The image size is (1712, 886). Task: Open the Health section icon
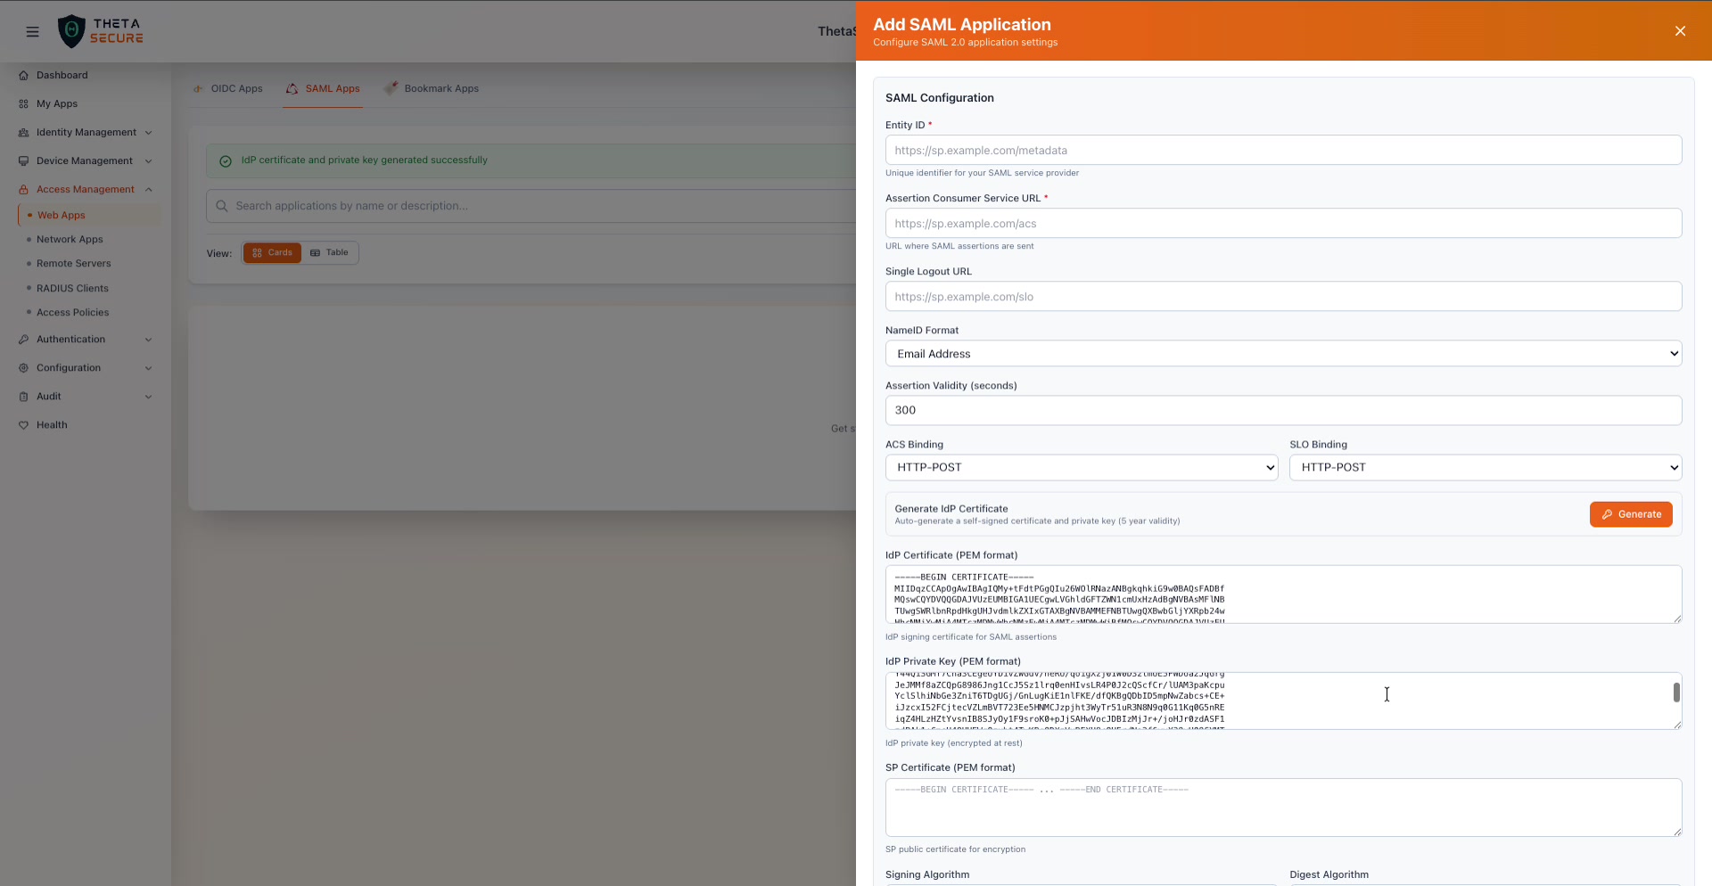coord(23,425)
